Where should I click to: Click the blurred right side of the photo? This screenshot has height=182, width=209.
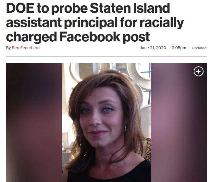[x=179, y=122]
